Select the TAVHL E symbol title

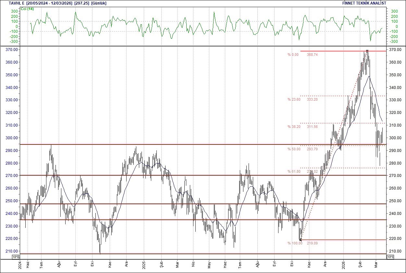(x=16, y=3)
